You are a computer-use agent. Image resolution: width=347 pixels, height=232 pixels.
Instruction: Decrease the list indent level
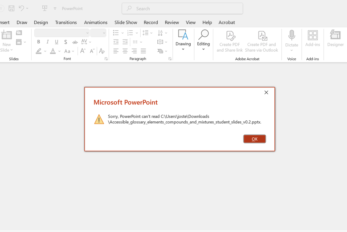coord(116,42)
